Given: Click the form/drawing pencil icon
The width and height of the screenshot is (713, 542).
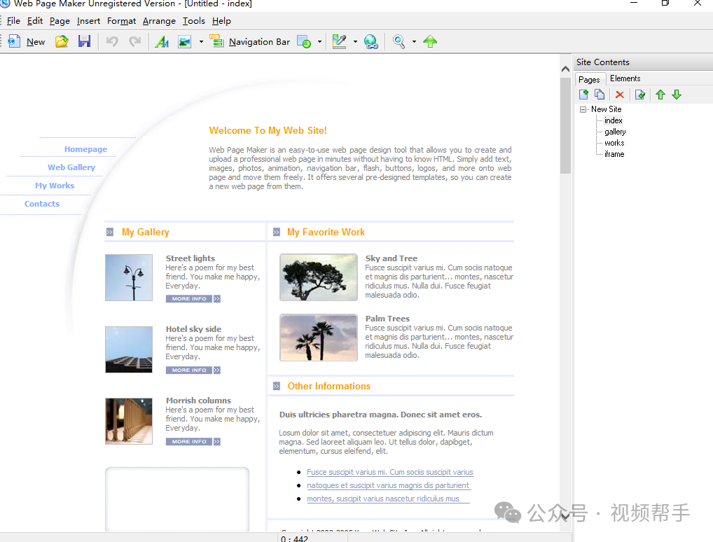Looking at the screenshot, I should [339, 41].
